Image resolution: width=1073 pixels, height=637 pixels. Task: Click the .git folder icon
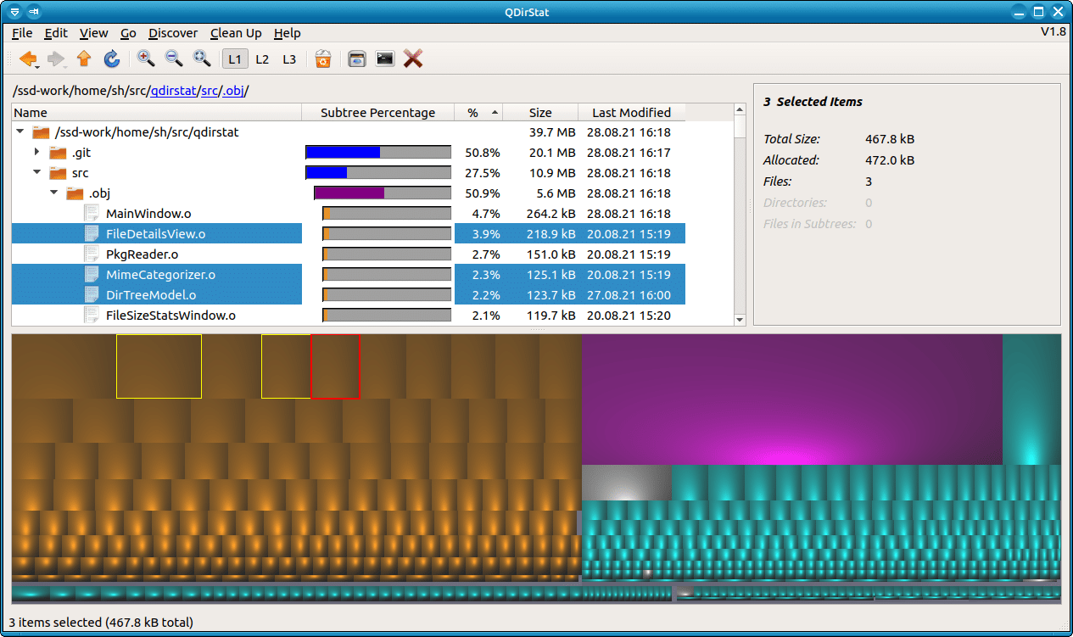click(58, 153)
